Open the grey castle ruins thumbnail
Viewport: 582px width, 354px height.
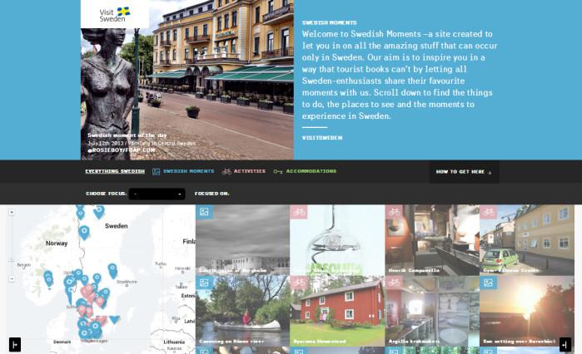tap(243, 240)
